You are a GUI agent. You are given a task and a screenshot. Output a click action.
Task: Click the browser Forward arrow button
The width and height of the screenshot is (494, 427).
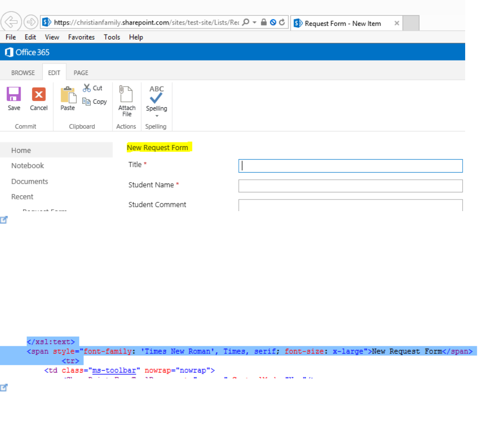(x=31, y=22)
